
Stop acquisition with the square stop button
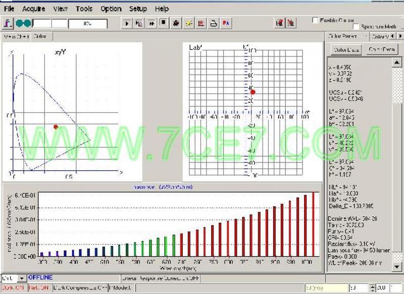pyautogui.click(x=163, y=23)
